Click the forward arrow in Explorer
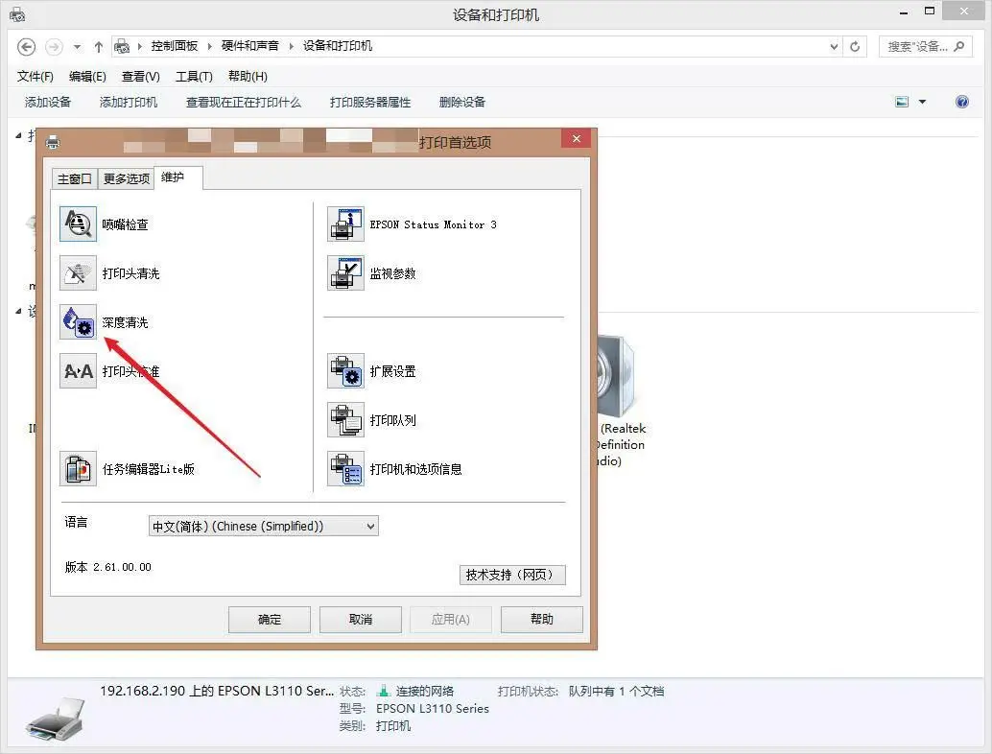 (x=54, y=47)
